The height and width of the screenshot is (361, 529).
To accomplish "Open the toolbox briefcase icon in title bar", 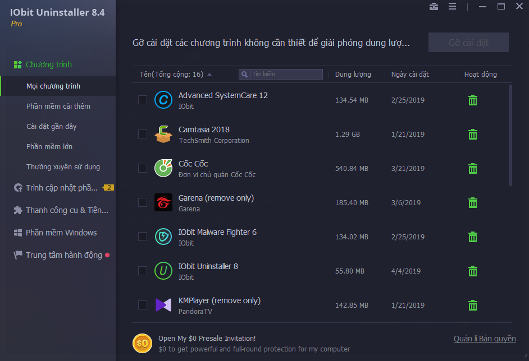I will click(x=434, y=7).
